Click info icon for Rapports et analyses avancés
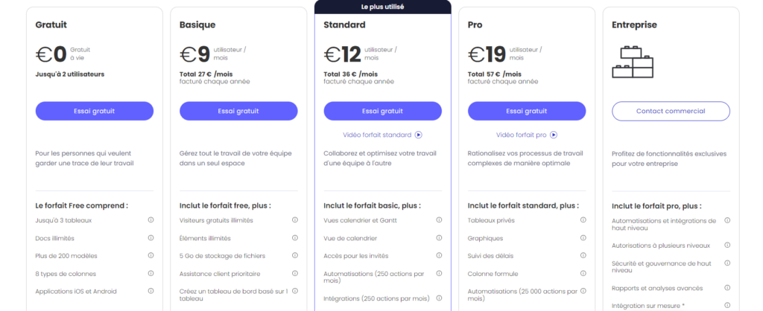The width and height of the screenshot is (763, 311). pos(727,289)
